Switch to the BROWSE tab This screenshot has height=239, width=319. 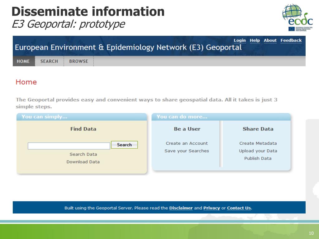[x=79, y=61]
